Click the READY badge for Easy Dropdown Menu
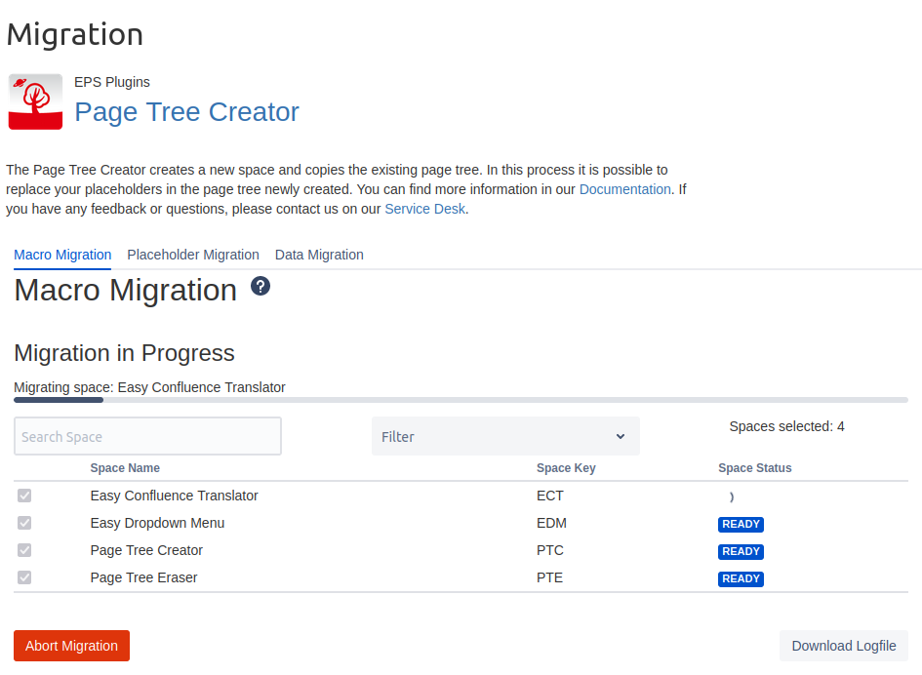922x675 pixels. (x=741, y=524)
